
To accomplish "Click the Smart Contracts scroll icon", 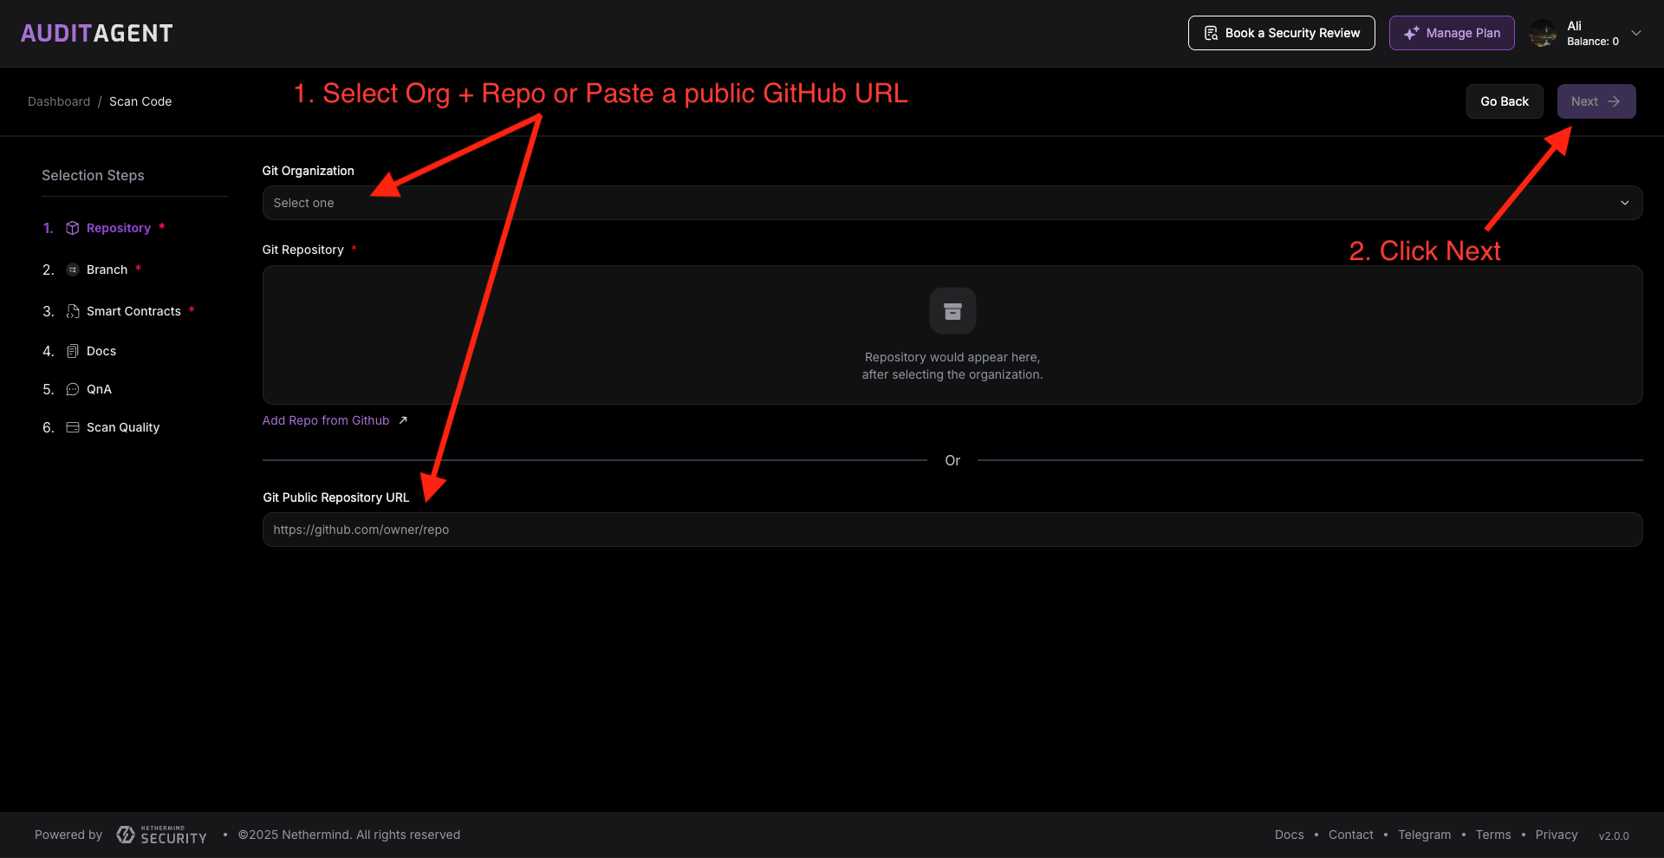I will point(71,310).
